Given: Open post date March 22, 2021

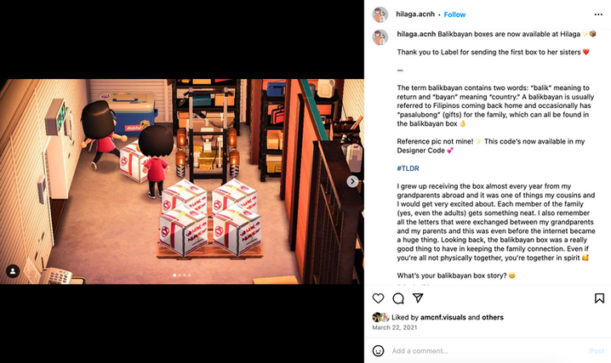Looking at the screenshot, I should point(394,327).
